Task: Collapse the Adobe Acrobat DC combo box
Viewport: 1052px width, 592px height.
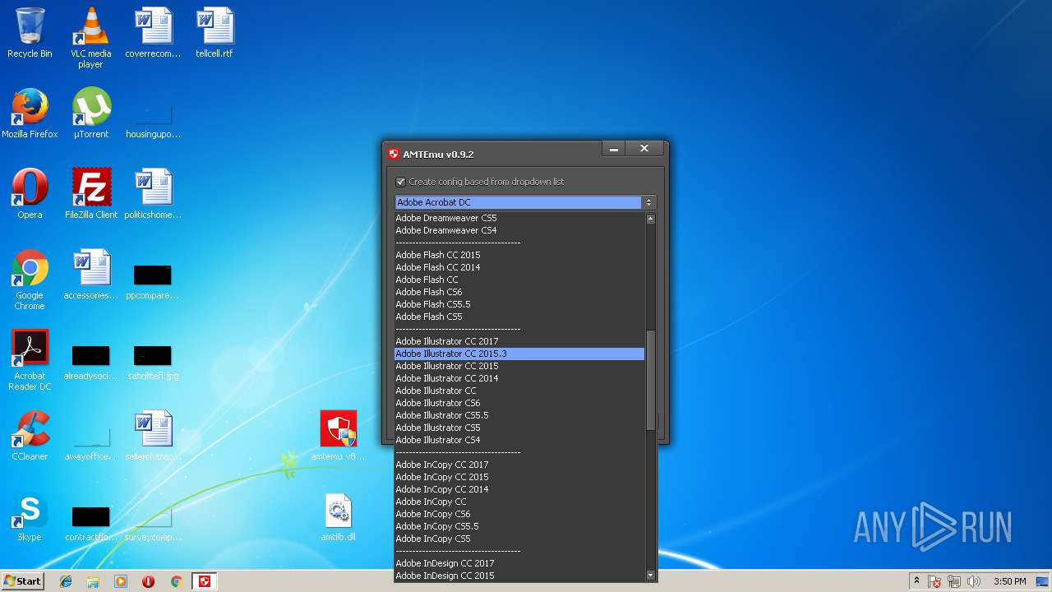Action: [x=524, y=202]
